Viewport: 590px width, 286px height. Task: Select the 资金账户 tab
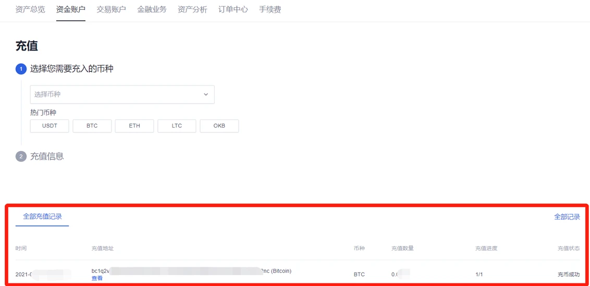[70, 9]
